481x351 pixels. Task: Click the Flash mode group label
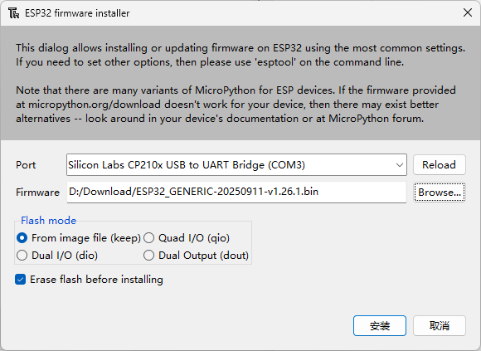click(48, 220)
